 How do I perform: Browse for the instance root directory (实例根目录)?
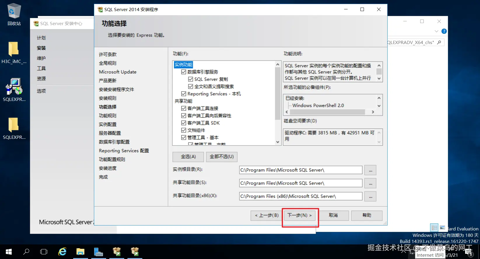point(370,170)
